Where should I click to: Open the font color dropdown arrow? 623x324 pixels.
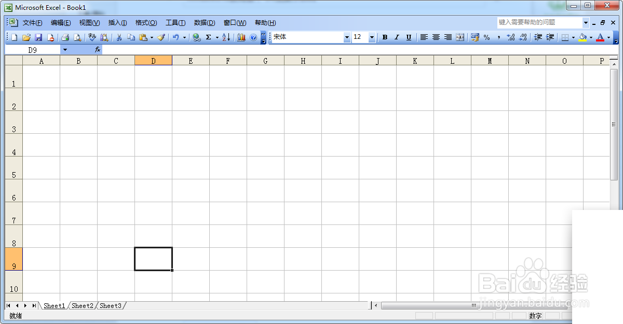click(x=608, y=37)
